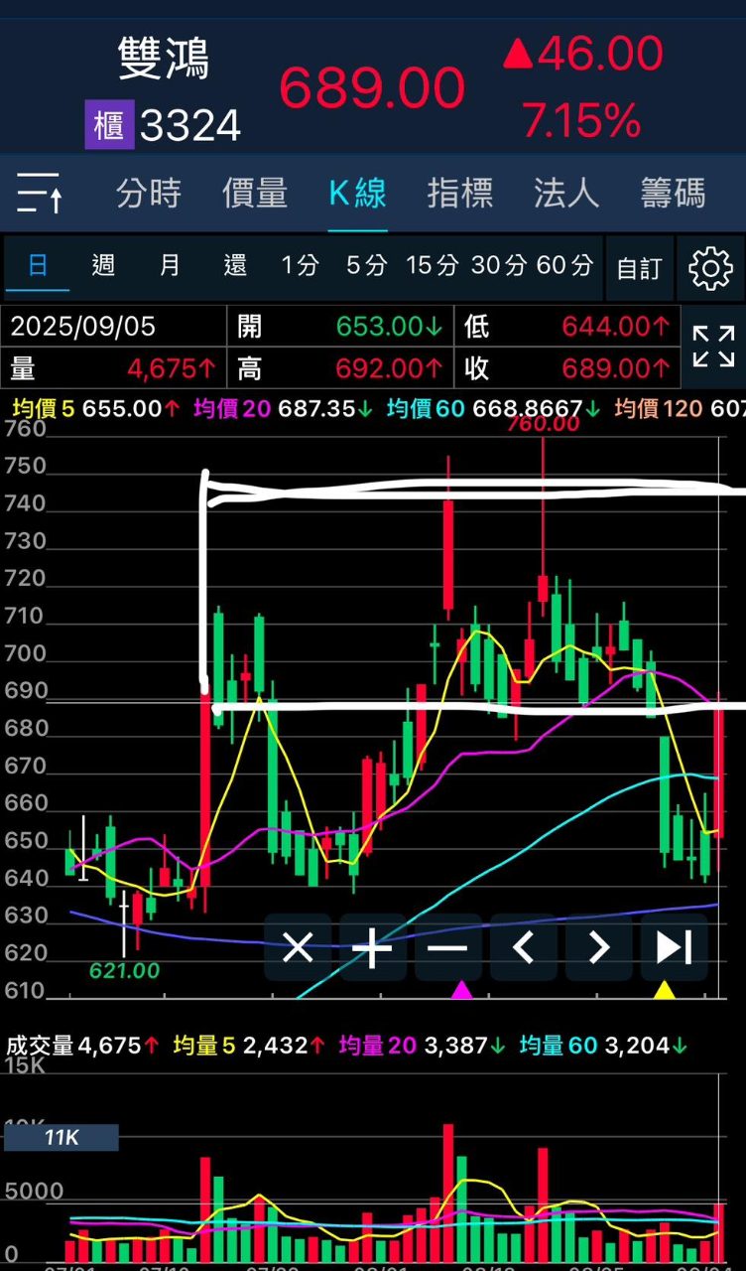Open the 法人 tab
Image resolution: width=746 pixels, height=1271 pixels.
[566, 193]
